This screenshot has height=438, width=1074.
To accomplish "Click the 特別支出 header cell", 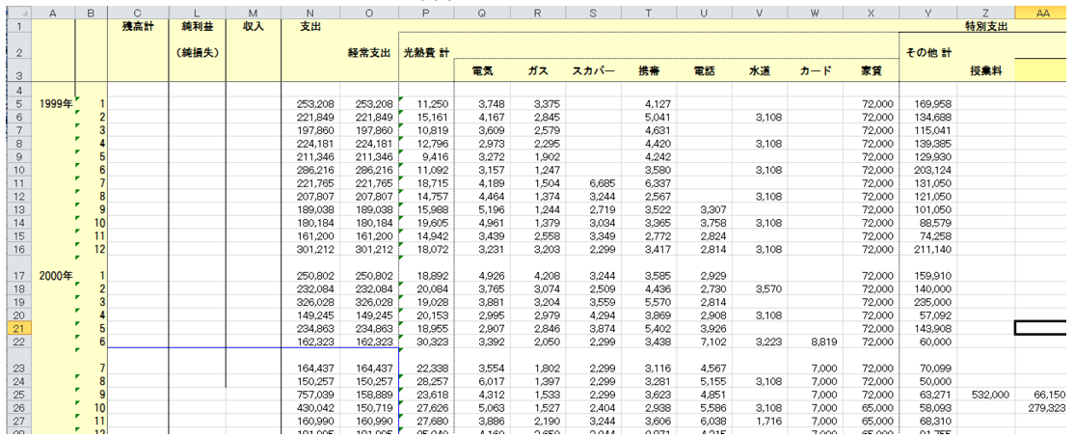I will point(985,26).
